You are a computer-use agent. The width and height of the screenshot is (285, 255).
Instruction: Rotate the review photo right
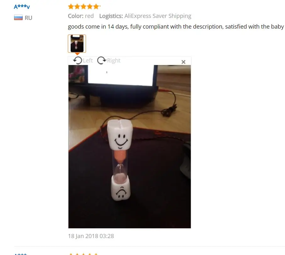pos(101,60)
